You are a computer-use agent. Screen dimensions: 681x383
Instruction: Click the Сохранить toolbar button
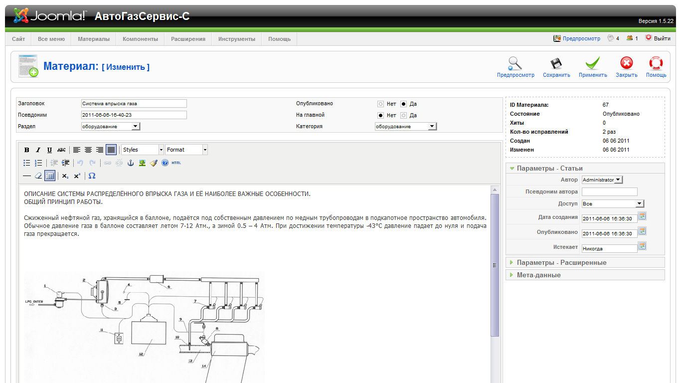pyautogui.click(x=556, y=67)
